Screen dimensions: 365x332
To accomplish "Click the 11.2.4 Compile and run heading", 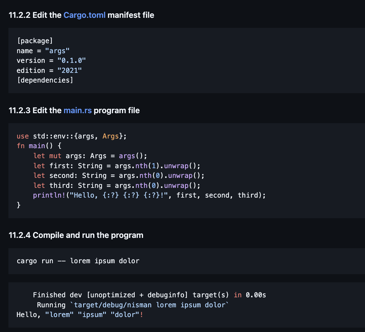I will point(76,235).
